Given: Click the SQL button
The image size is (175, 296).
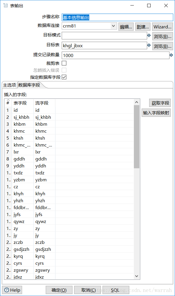Looking at the screenshot, I should (x=116, y=290).
